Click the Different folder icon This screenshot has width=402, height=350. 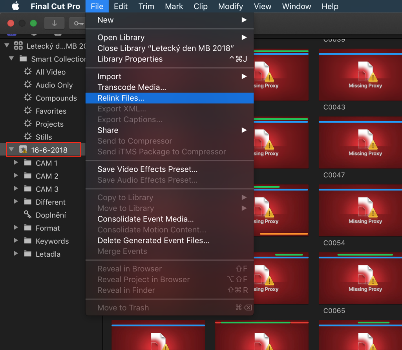pyautogui.click(x=28, y=202)
